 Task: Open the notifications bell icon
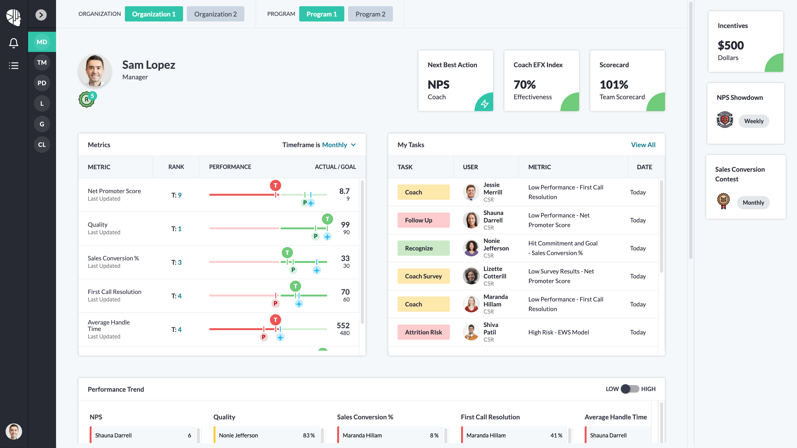[14, 43]
